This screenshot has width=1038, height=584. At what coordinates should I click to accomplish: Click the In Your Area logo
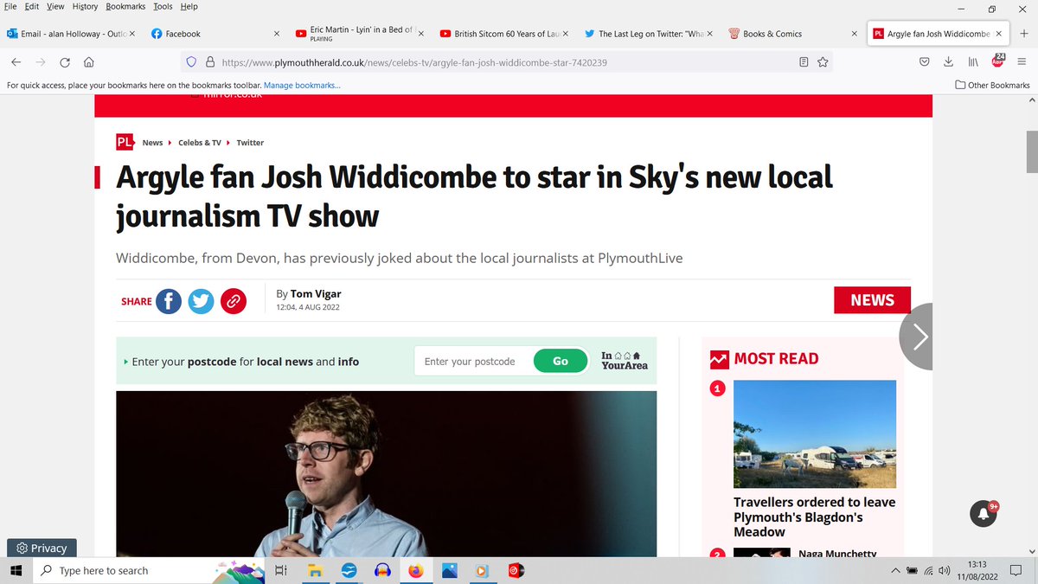point(624,361)
